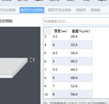The width and height of the screenshot is (109, 104).
Task: Select thickness cell in 48.4 row
Action: (61, 78)
